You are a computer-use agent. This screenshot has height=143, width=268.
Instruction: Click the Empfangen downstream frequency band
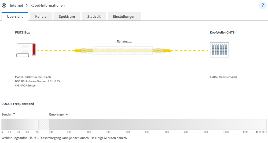tap(158, 124)
